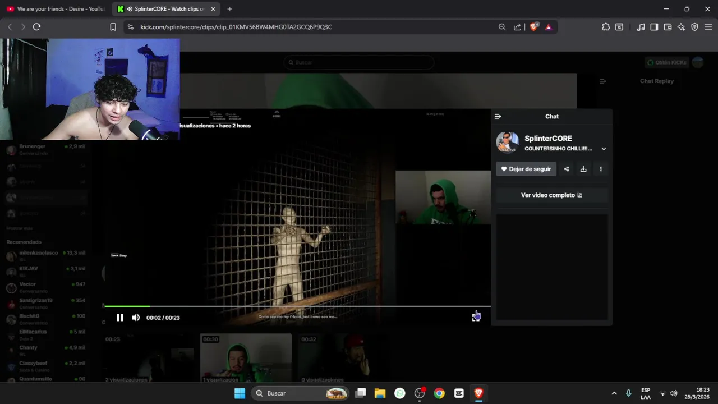Open SplinterCORE channel avatar
This screenshot has height=404, width=718.
point(507,143)
